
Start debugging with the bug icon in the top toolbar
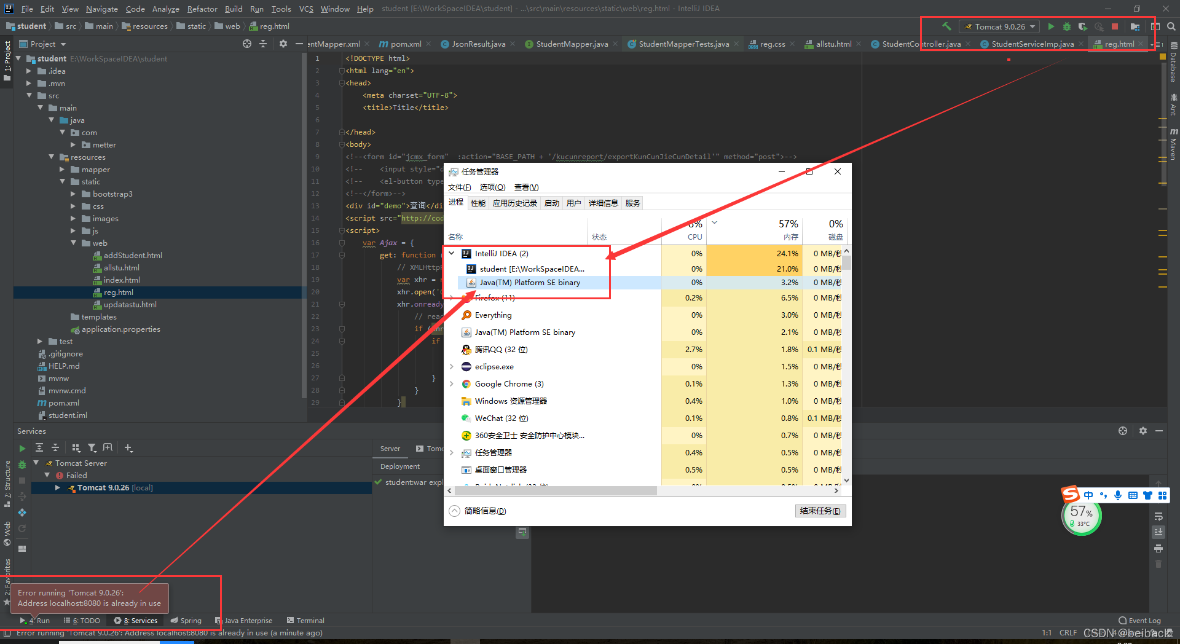point(1067,26)
